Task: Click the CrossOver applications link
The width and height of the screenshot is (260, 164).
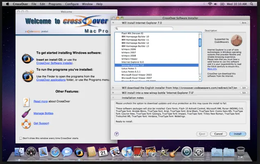Action: pos(51,80)
